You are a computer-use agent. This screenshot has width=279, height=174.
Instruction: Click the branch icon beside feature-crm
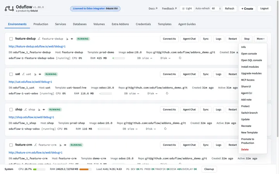36,145
